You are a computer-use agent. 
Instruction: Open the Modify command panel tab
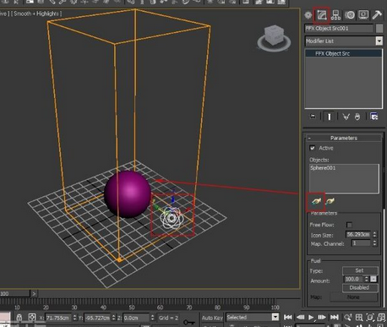coord(322,15)
